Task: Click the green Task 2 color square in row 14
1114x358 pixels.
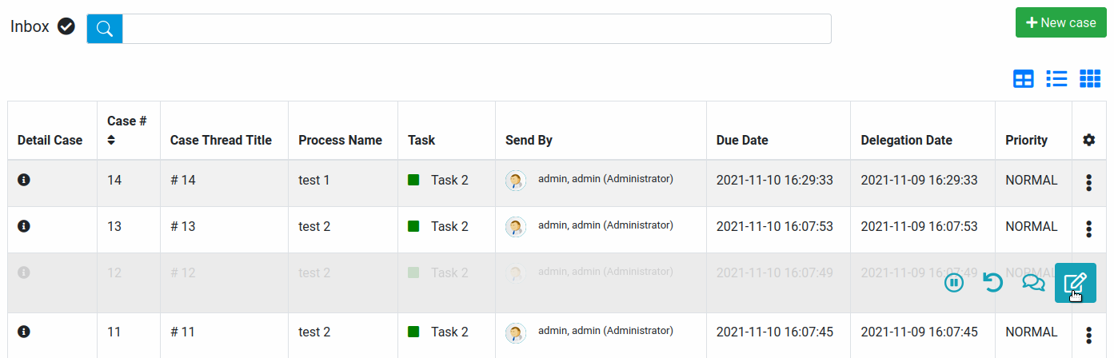Action: tap(413, 181)
